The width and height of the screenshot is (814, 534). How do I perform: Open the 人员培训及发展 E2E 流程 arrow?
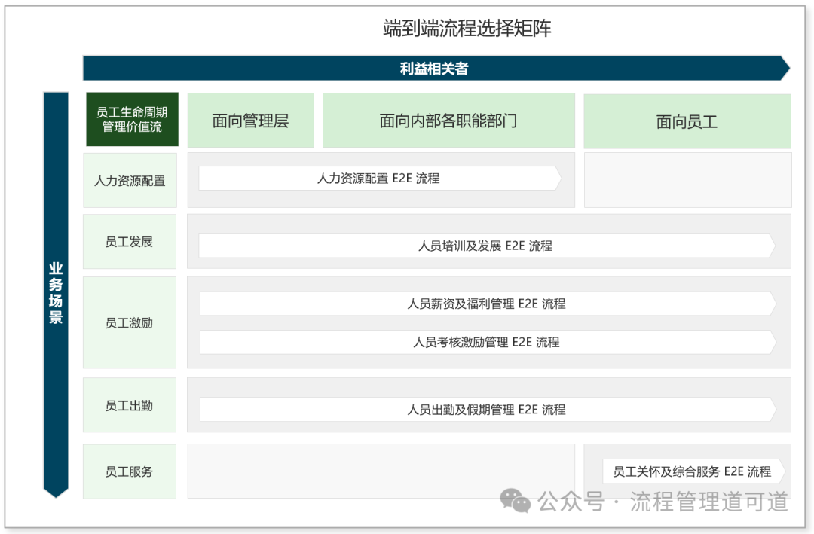pos(485,246)
